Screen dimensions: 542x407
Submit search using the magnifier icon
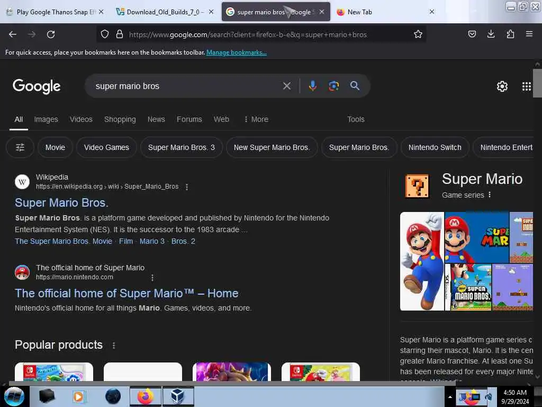pyautogui.click(x=355, y=86)
